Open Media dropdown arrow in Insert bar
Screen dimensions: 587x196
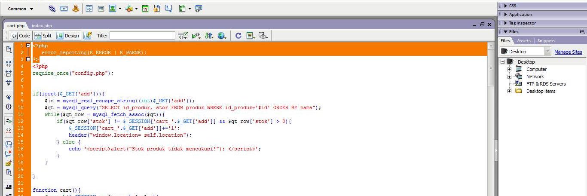136,9
